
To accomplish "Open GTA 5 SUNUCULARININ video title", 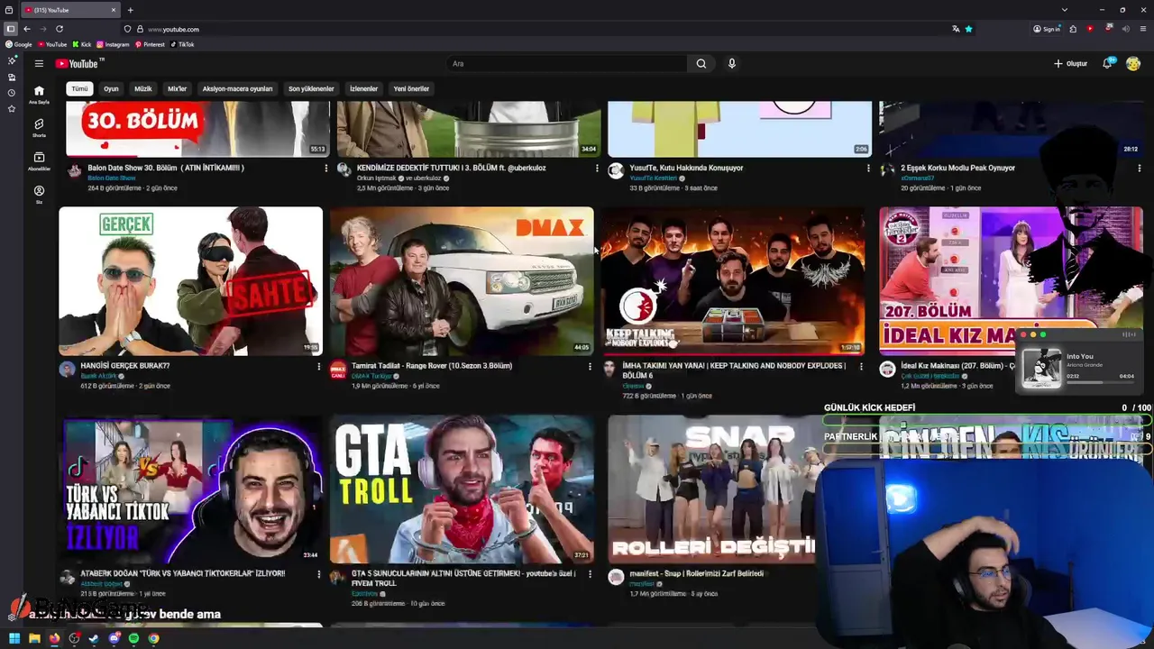I will (463, 578).
